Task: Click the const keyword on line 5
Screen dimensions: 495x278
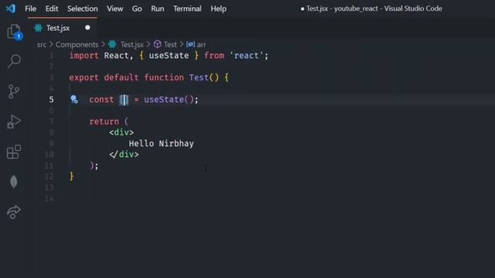Action: [101, 100]
